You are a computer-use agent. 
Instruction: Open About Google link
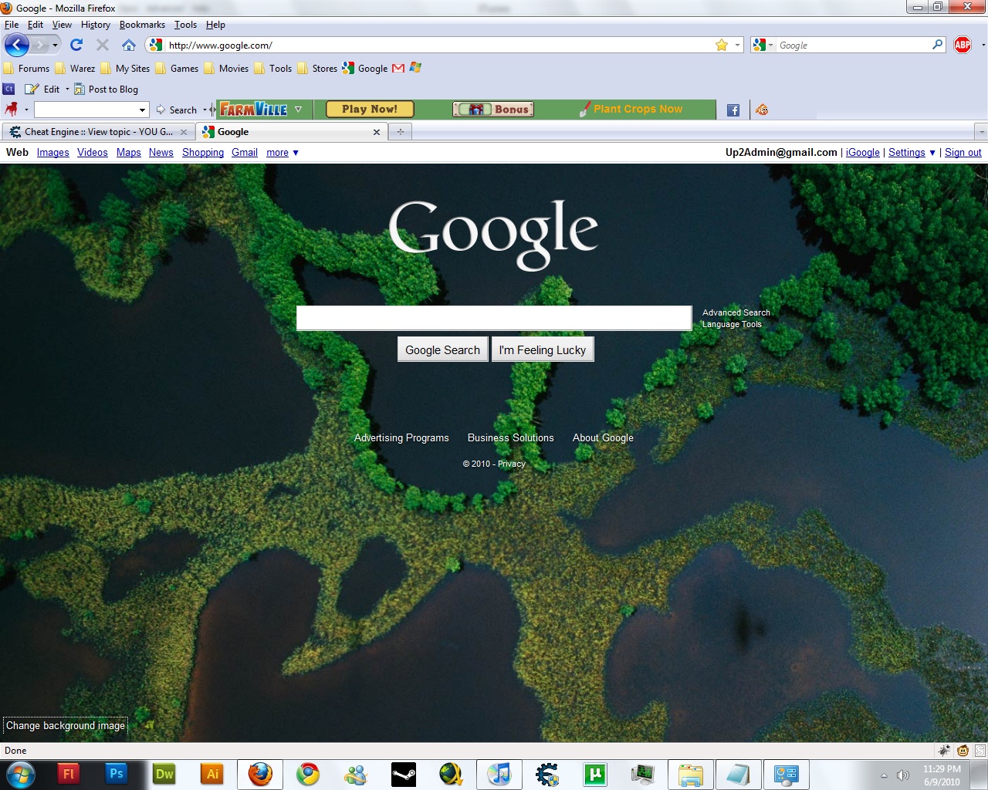[603, 437]
